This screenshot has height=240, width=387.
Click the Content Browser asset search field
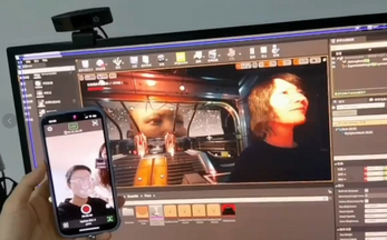pyautogui.click(x=226, y=200)
